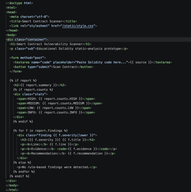The height and width of the screenshot is (192, 191).
Task: Click the {{ report.summary }} h2 line
Action: [x=39, y=85]
